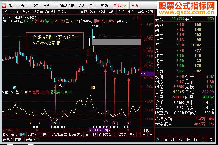Screen dimensions: 218x145
Task: Switch to 分时 chart period
Action: [x=6, y=12]
